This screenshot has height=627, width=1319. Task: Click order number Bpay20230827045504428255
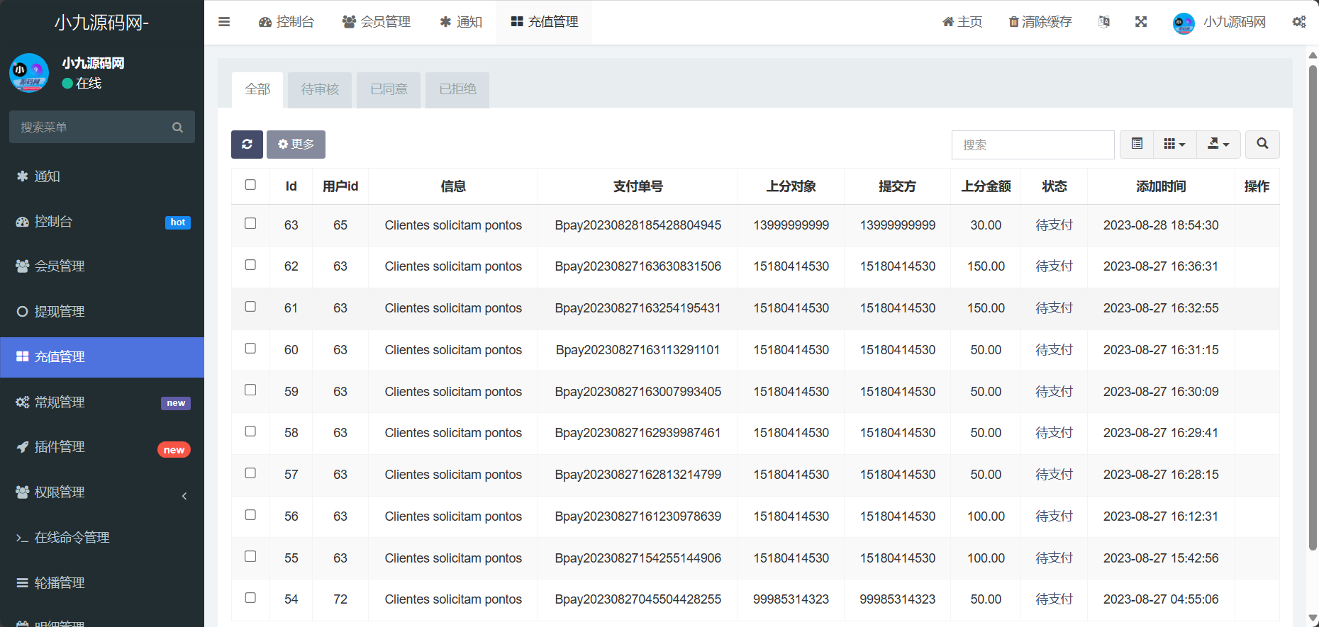[x=638, y=599]
